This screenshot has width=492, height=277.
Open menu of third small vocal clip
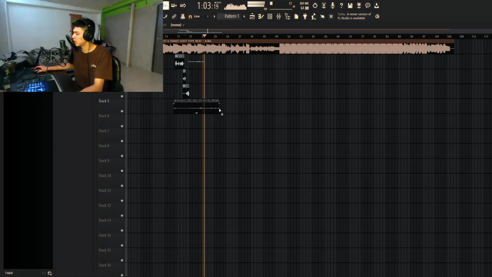point(184,86)
